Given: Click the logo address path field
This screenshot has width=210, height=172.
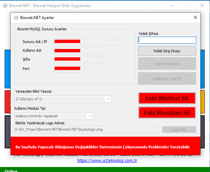Looking at the screenshot, I should pyautogui.click(x=87, y=129).
